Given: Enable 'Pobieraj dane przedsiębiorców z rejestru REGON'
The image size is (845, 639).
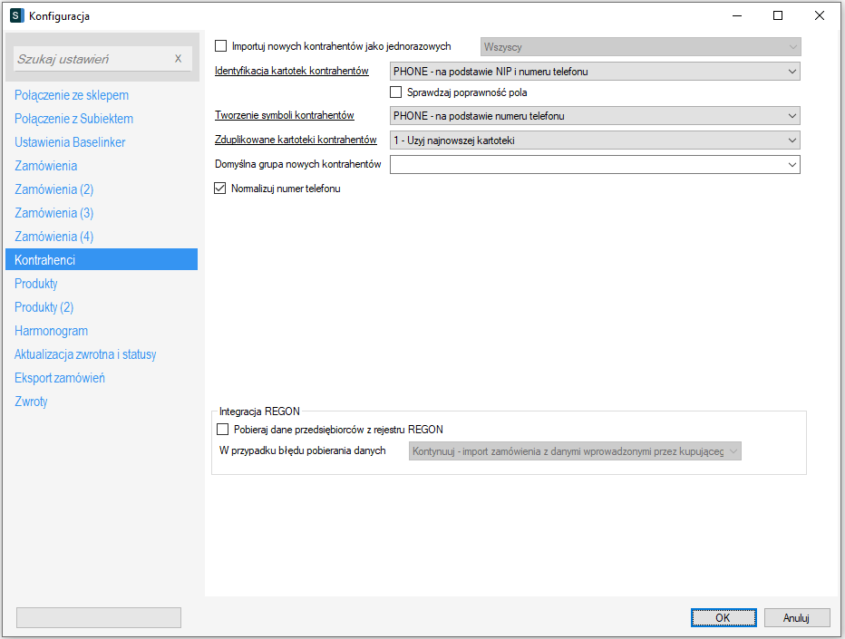Looking at the screenshot, I should point(223,430).
